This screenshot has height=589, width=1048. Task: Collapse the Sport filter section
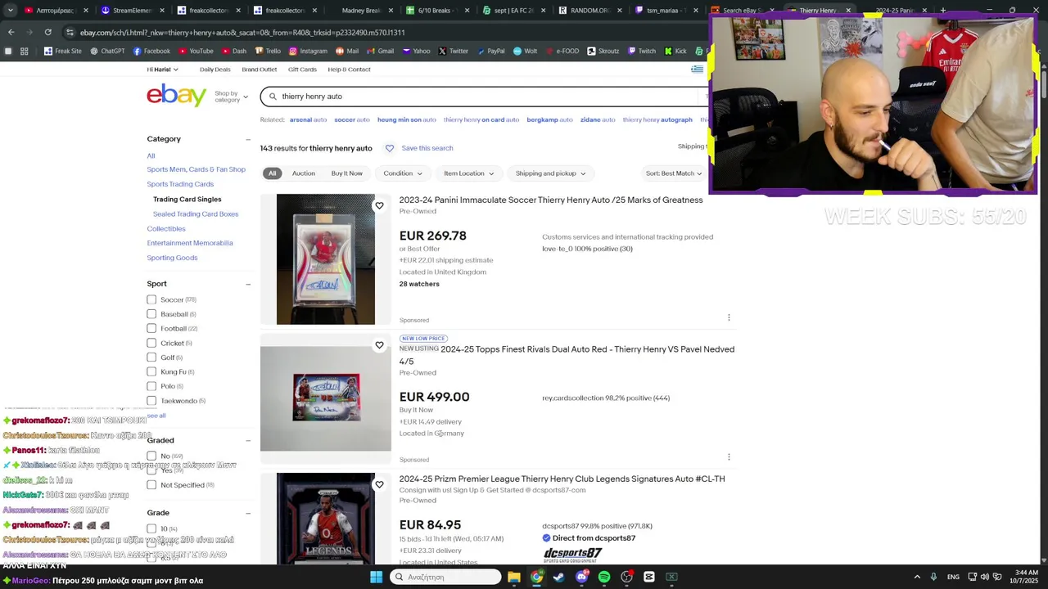click(248, 284)
